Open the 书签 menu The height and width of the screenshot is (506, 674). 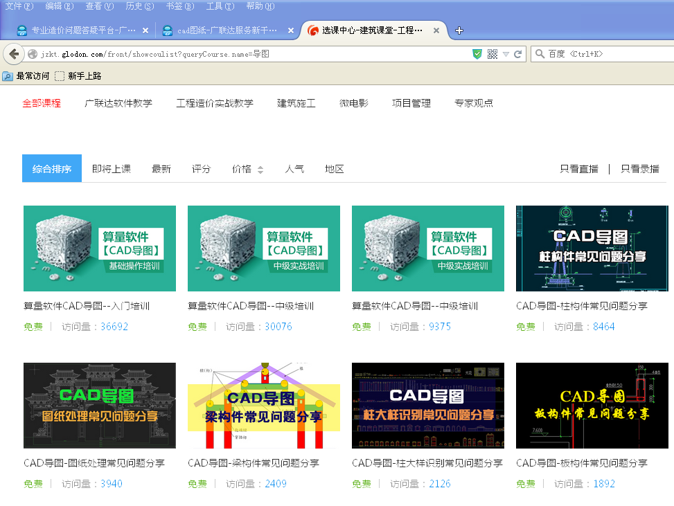[x=179, y=6]
